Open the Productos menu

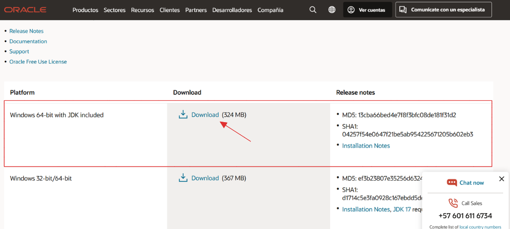(x=85, y=10)
